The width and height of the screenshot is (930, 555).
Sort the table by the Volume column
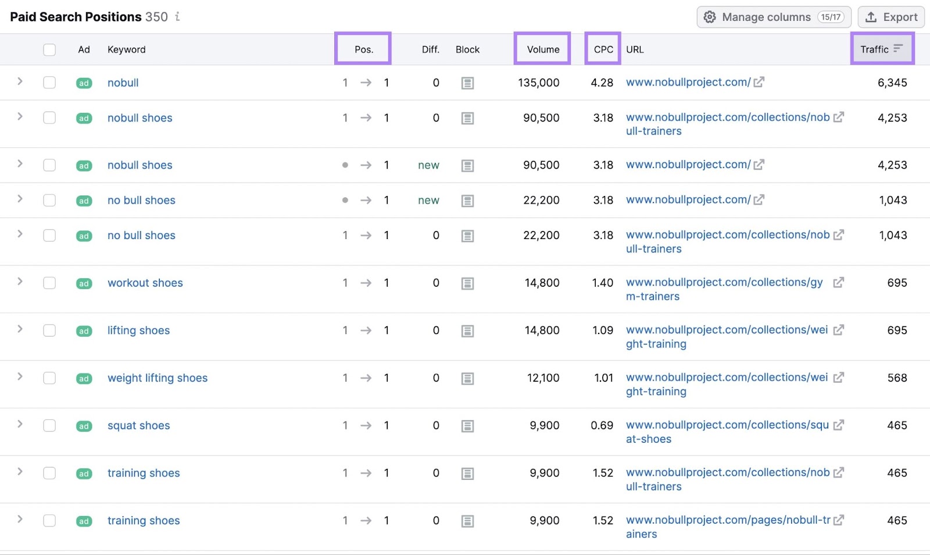[x=541, y=49]
